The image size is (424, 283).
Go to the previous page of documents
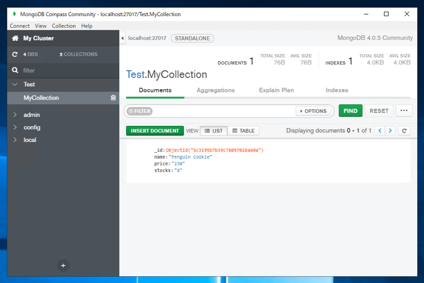click(x=380, y=131)
